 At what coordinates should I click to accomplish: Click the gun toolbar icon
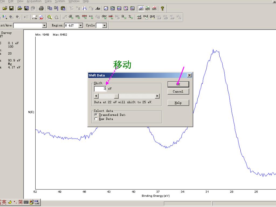coord(152,17)
